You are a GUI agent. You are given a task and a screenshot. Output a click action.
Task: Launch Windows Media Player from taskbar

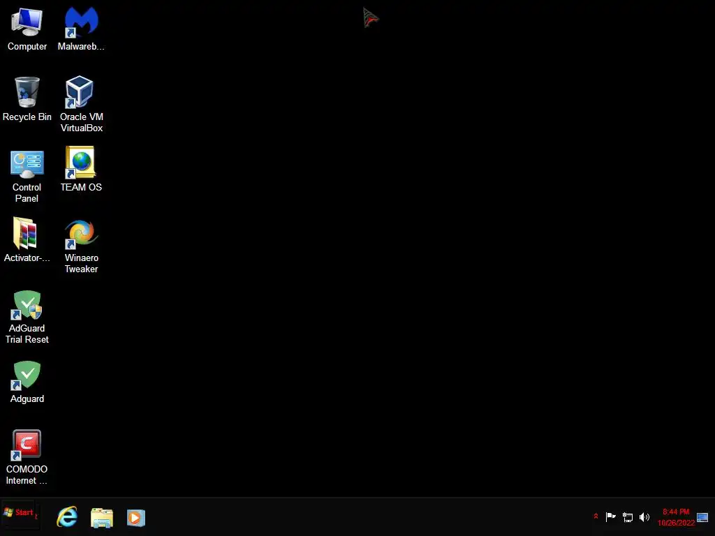coord(136,518)
